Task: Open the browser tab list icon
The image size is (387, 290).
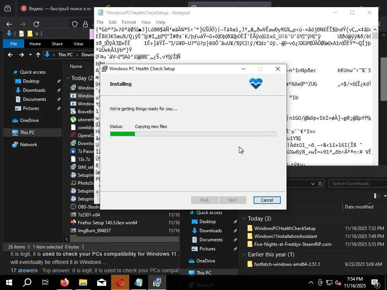Action: (x=8, y=8)
